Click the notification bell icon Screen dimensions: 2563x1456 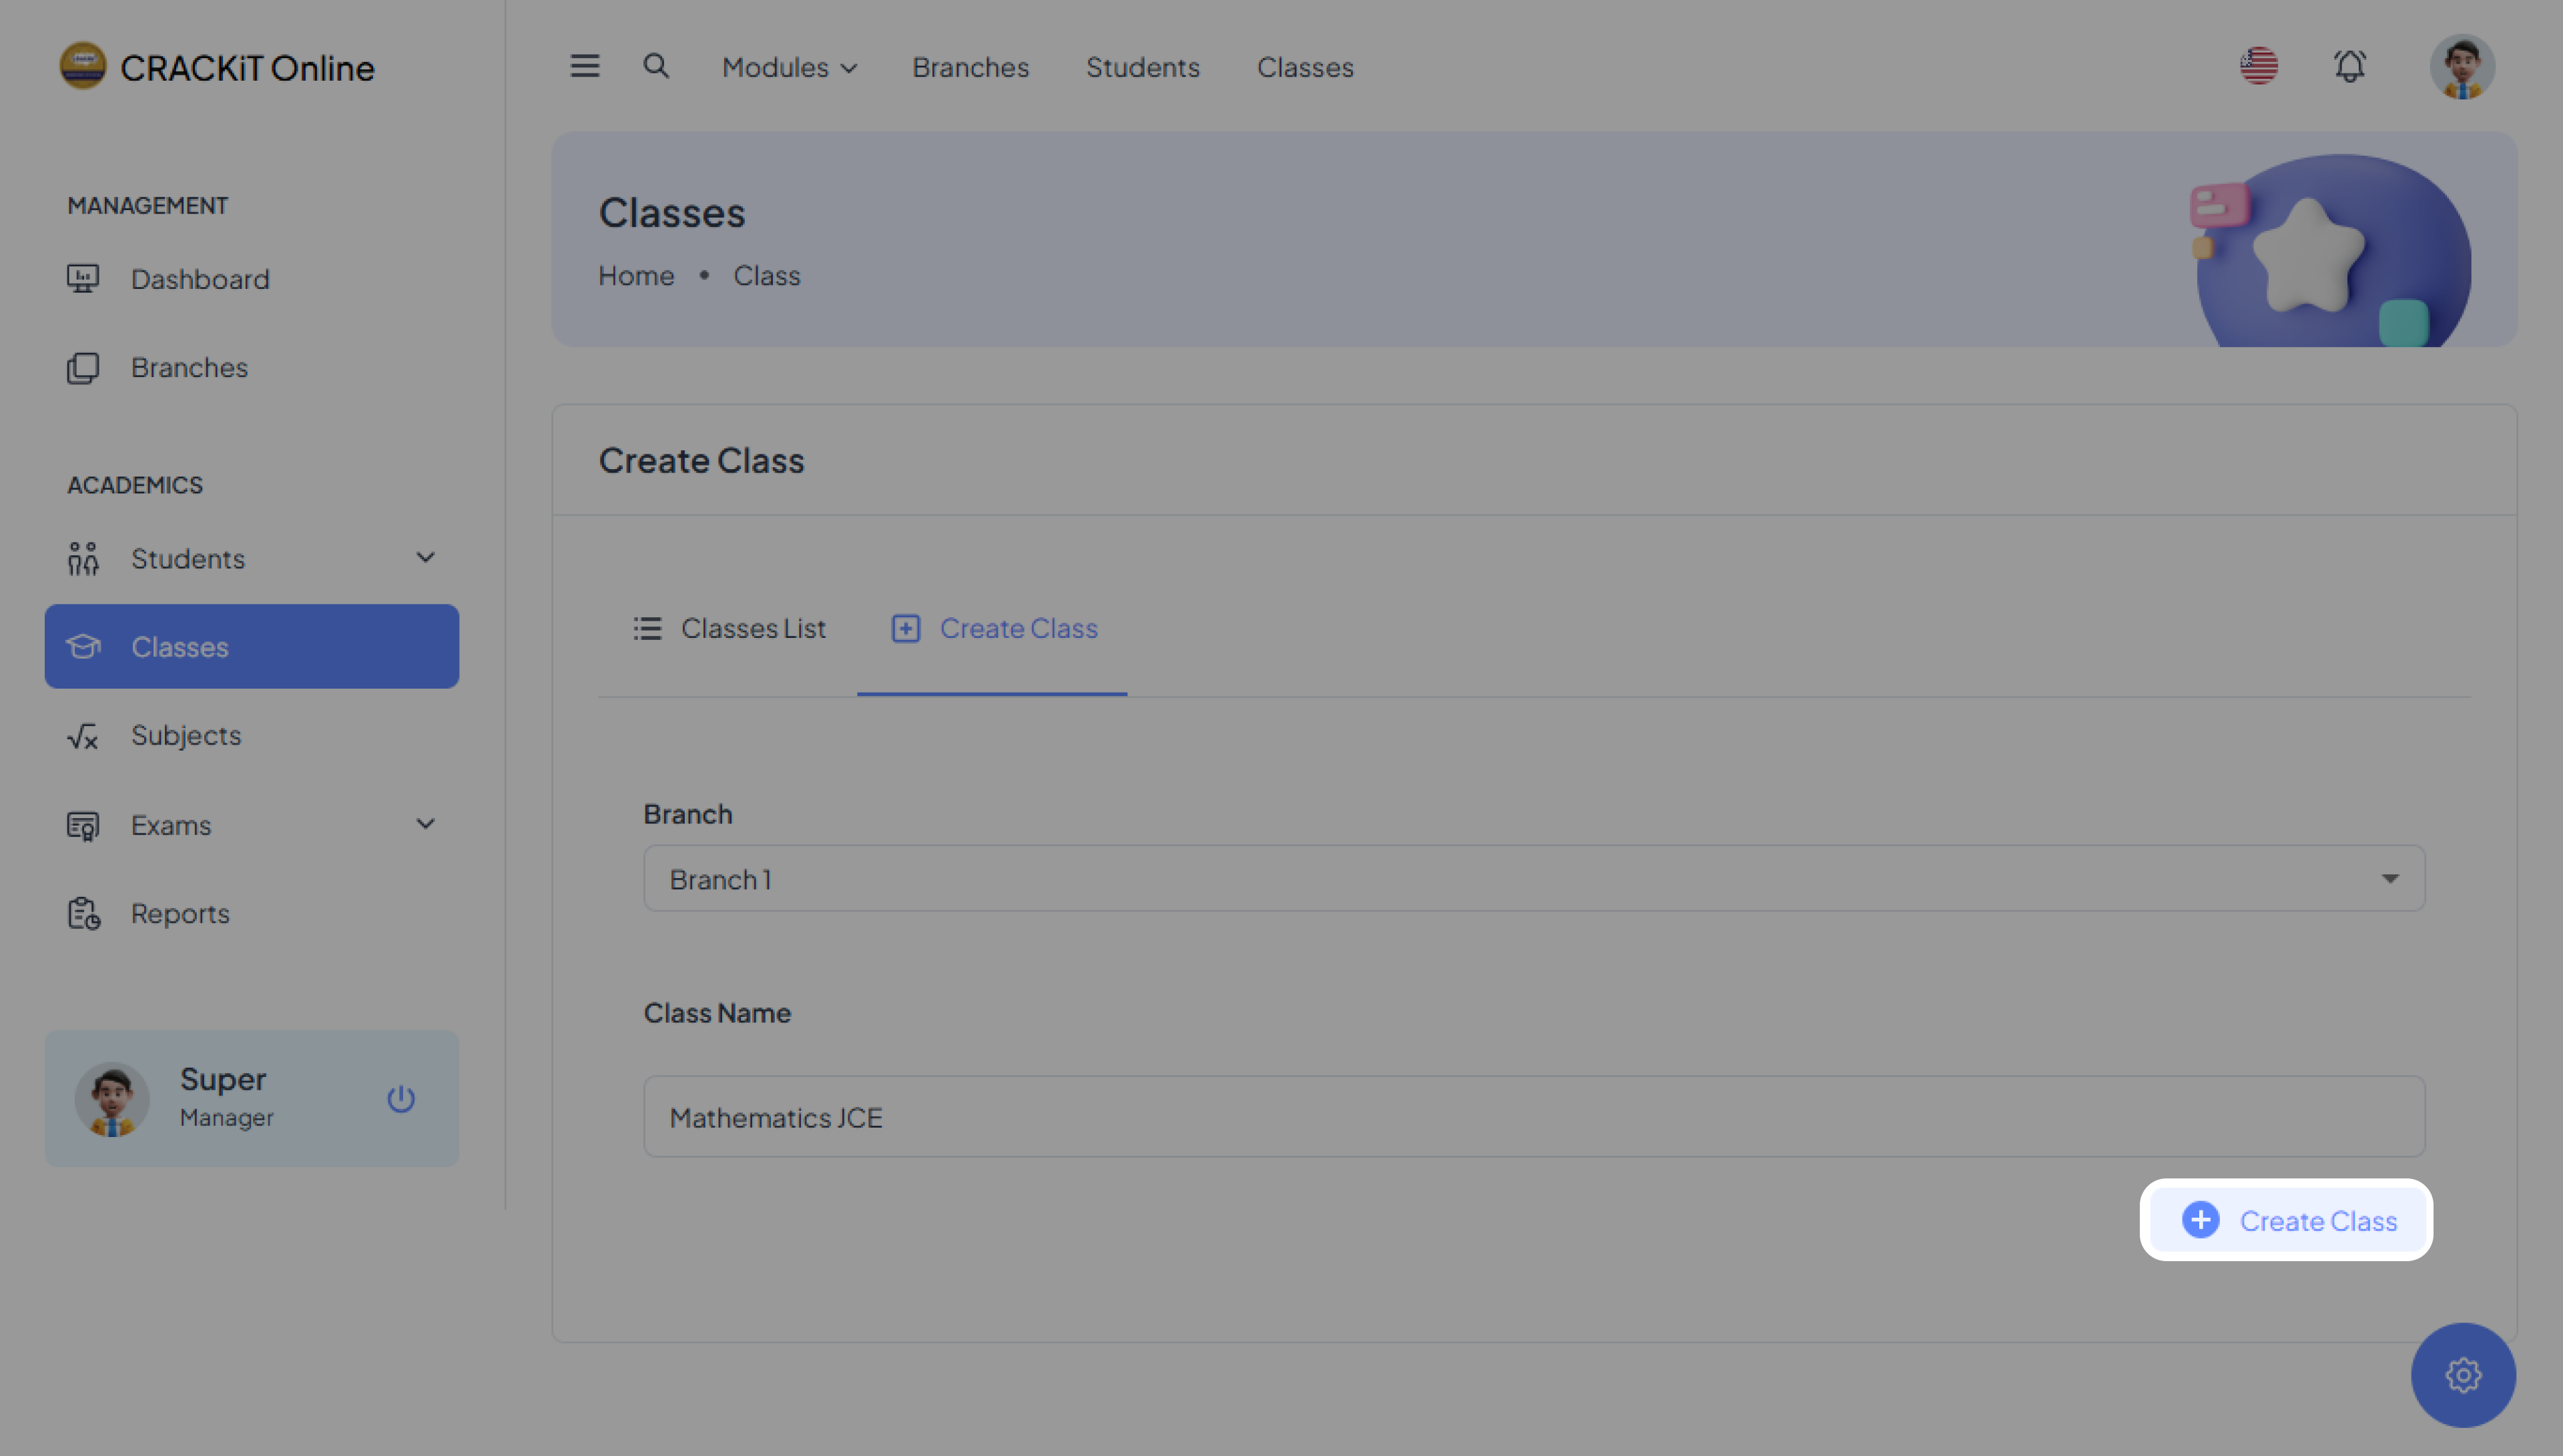click(x=2349, y=66)
